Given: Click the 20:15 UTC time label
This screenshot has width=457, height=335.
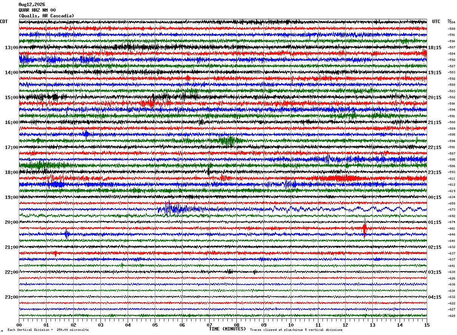Looking at the screenshot, I should click(435, 98).
